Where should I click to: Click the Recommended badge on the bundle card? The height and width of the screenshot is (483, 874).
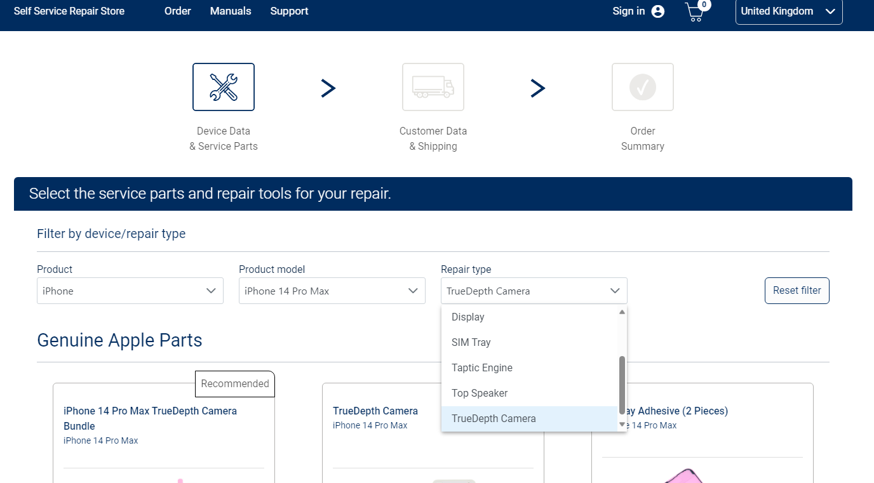235,383
